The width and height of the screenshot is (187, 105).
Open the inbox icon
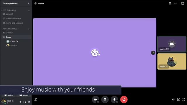(x=183, y=3)
